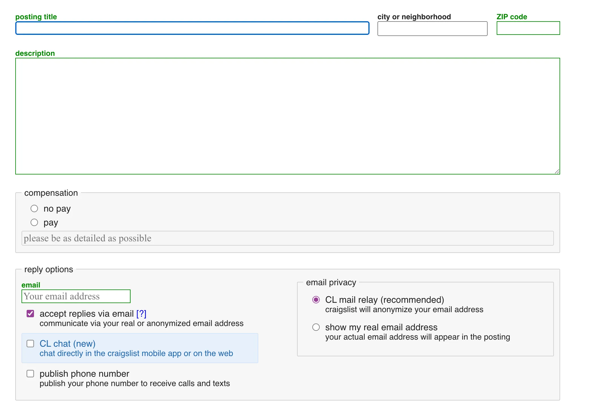Enable the CL chat (new) checkbox
This screenshot has width=589, height=409.
tap(30, 344)
